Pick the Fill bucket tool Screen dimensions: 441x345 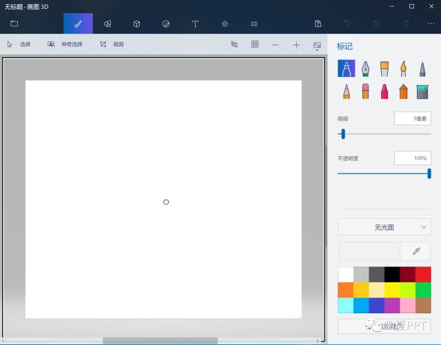pyautogui.click(x=422, y=92)
